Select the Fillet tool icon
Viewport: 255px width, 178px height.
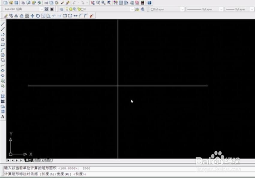coord(86,16)
